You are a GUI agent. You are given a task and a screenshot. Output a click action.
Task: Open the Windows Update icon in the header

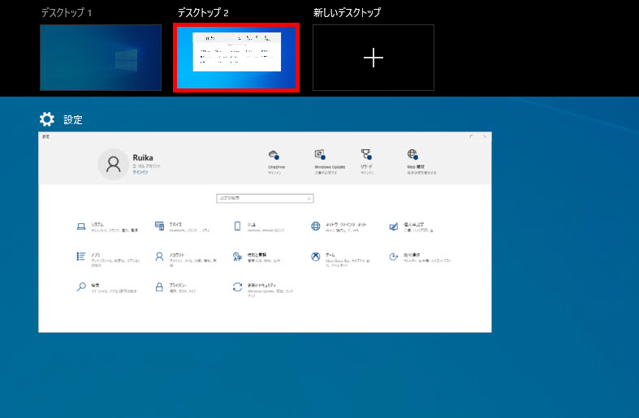[320, 156]
